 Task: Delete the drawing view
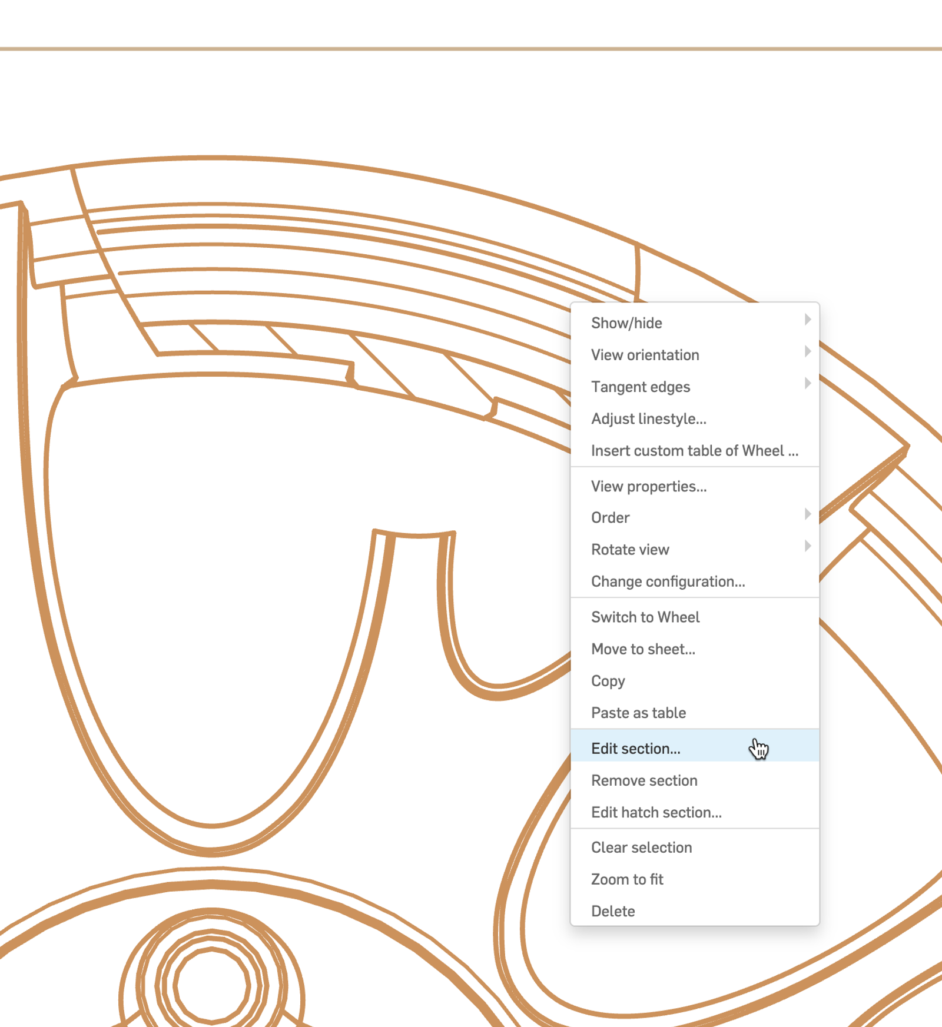613,911
